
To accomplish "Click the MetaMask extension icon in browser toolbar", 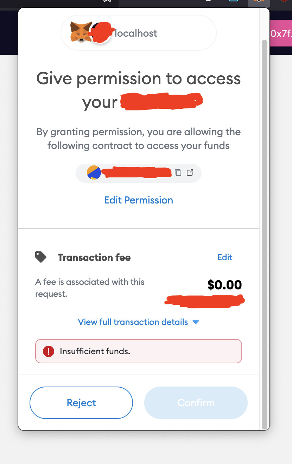I will (259, 2).
